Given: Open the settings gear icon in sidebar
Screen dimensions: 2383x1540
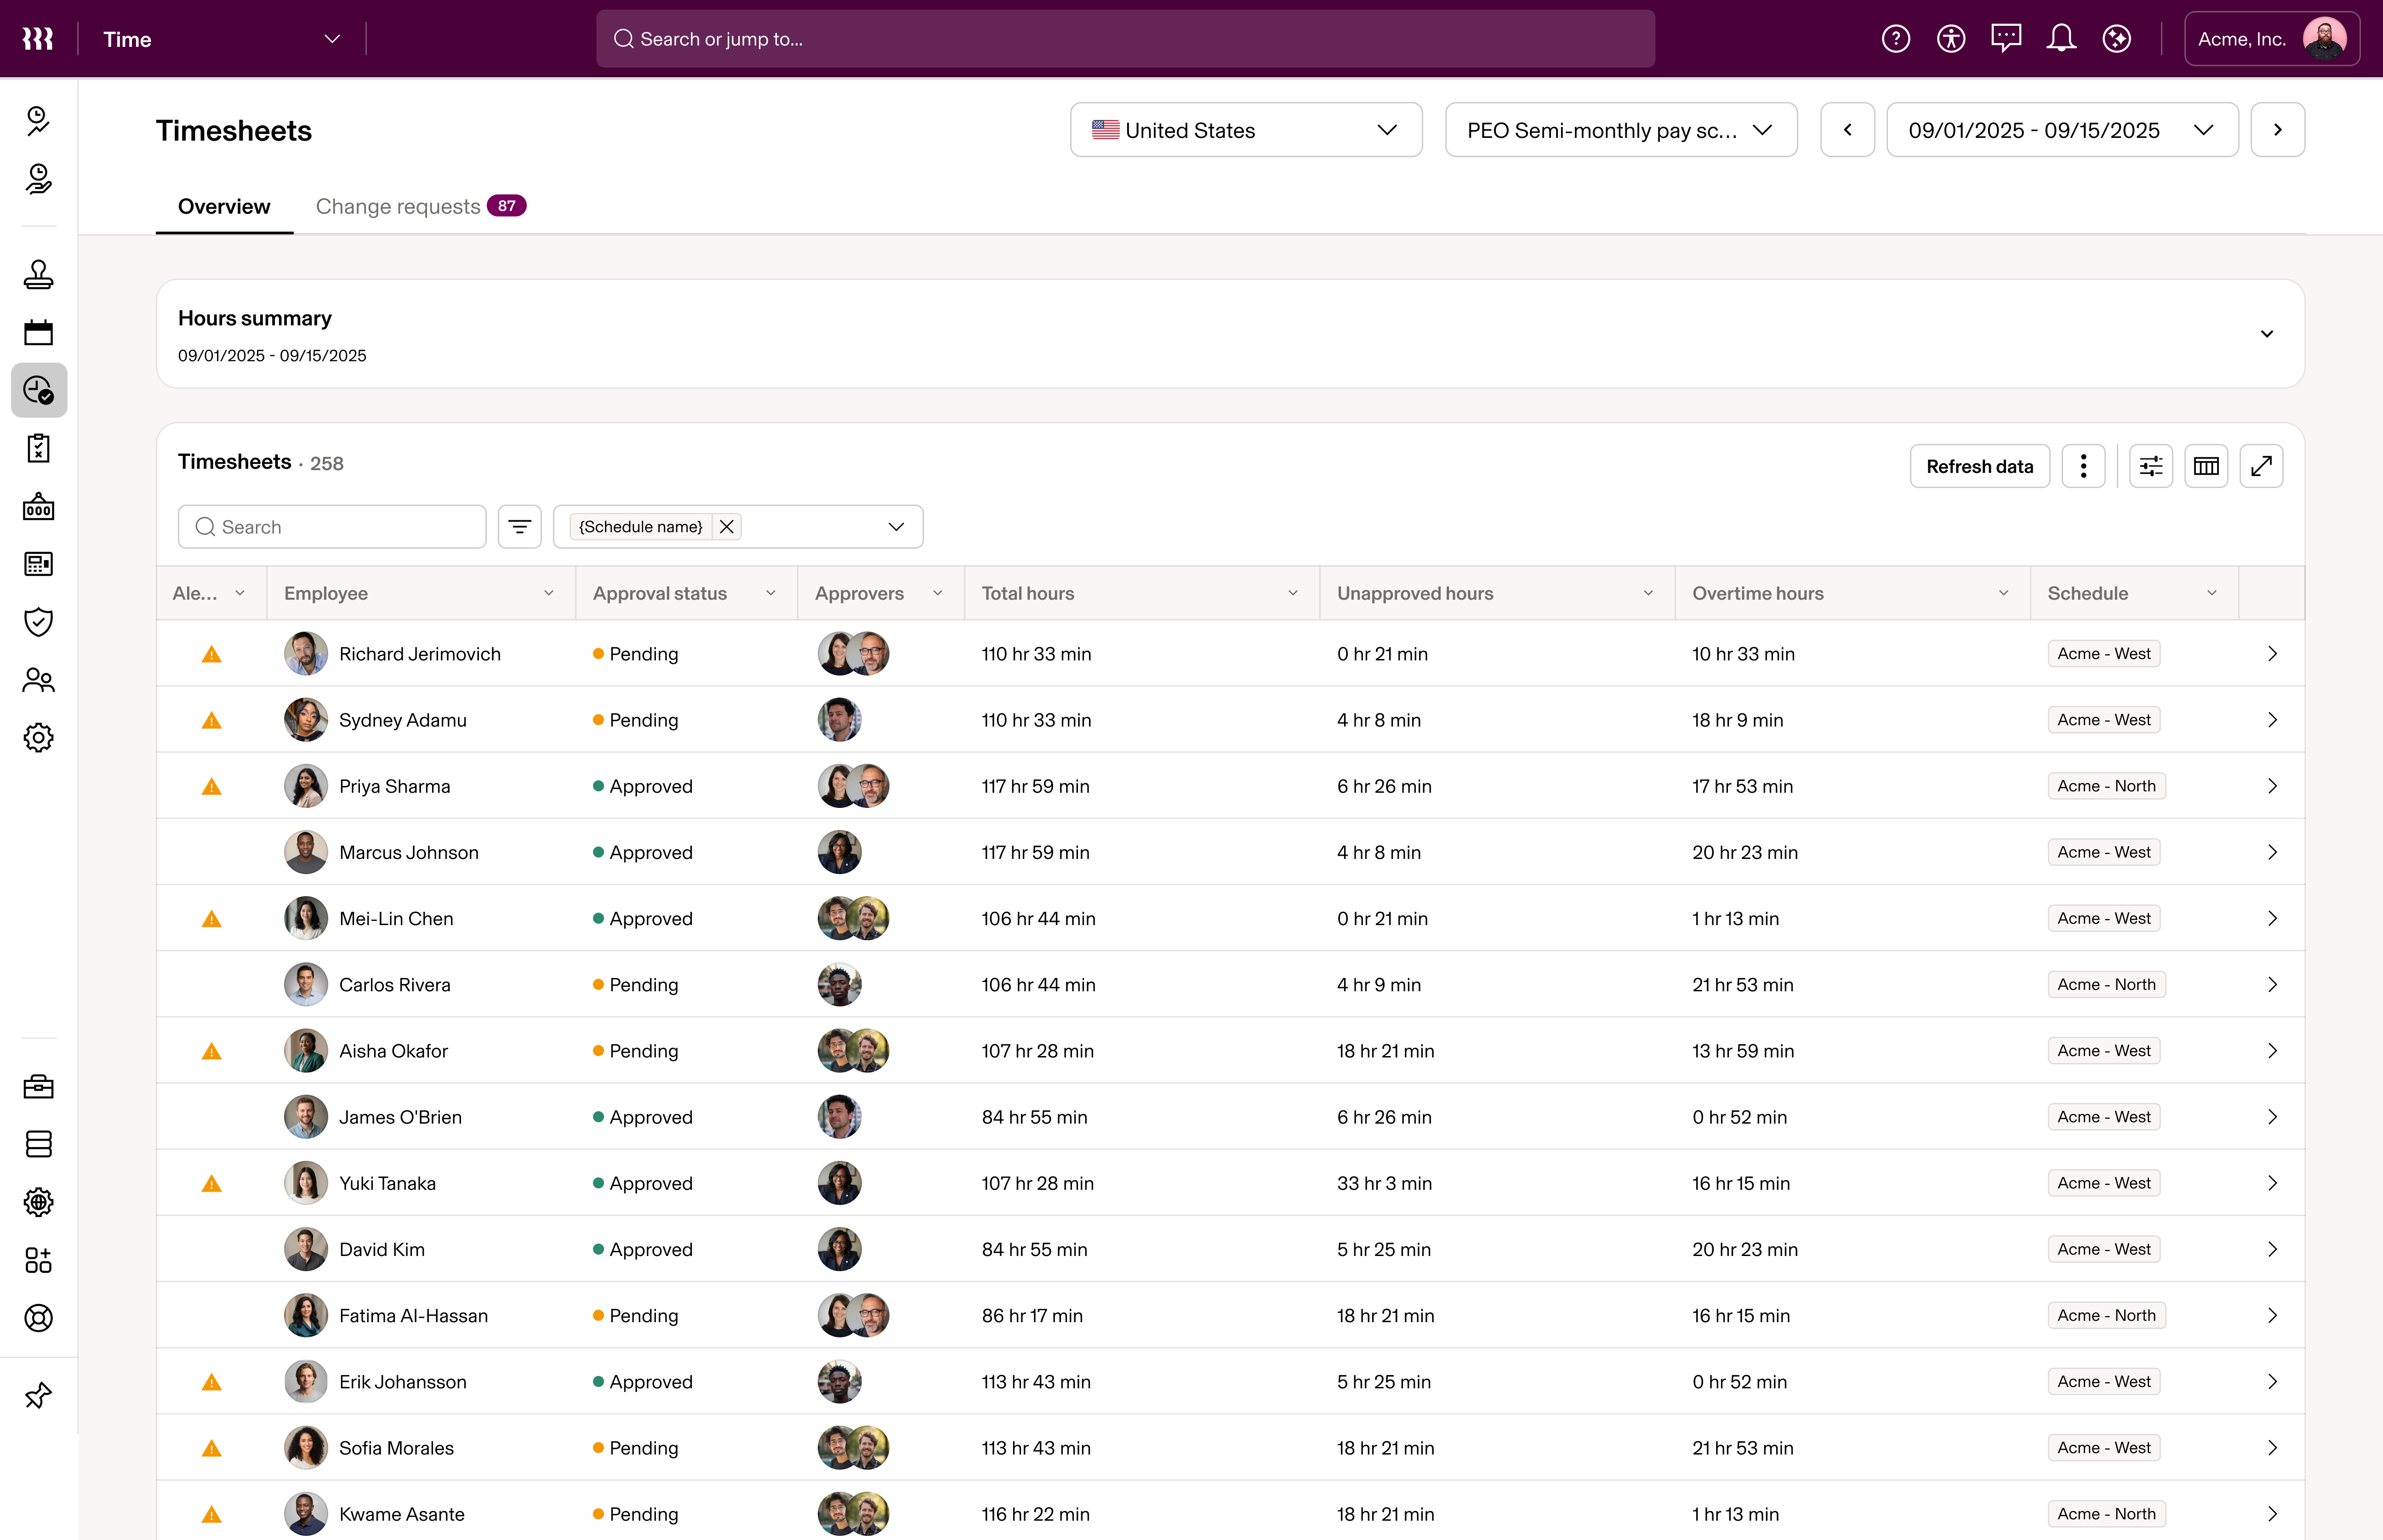Looking at the screenshot, I should [x=38, y=738].
